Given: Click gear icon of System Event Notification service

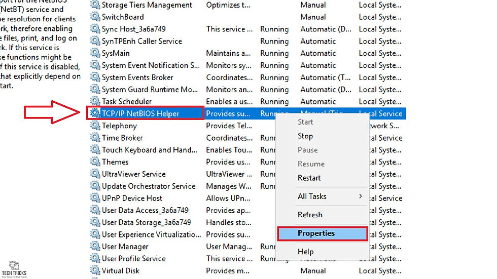Looking at the screenshot, I should coord(95,65).
